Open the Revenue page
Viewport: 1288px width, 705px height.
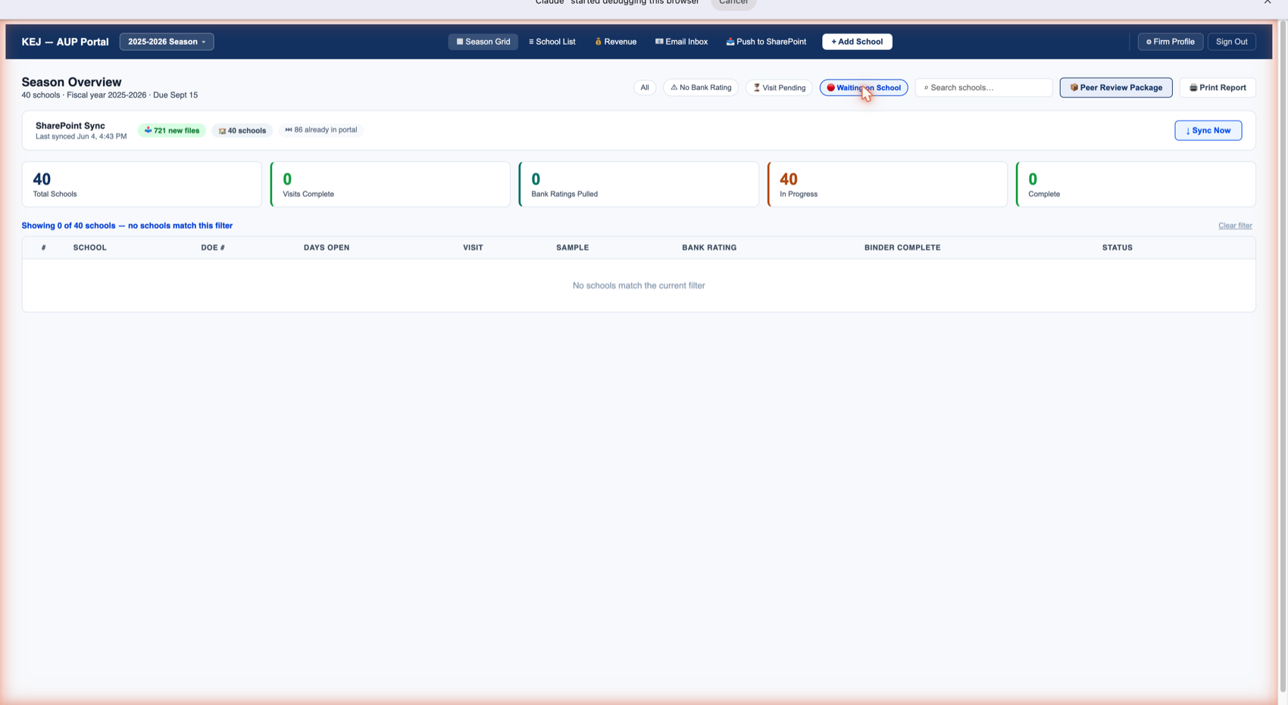pyautogui.click(x=615, y=42)
